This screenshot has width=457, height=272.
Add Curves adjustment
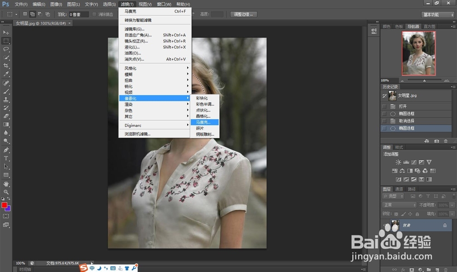click(x=414, y=162)
